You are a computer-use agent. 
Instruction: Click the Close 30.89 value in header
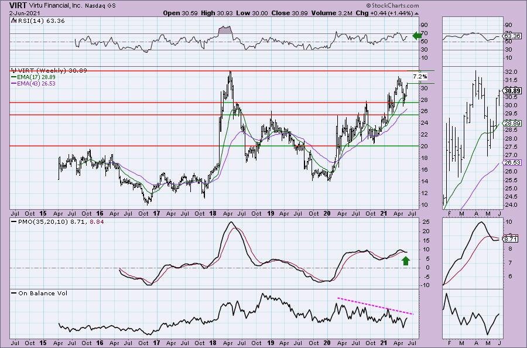[x=290, y=13]
